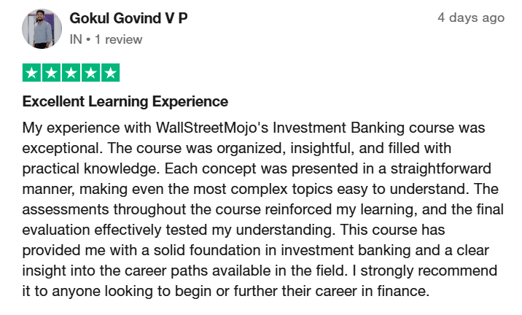Click the second green rating star
This screenshot has height=315, width=522.
pyautogui.click(x=52, y=73)
